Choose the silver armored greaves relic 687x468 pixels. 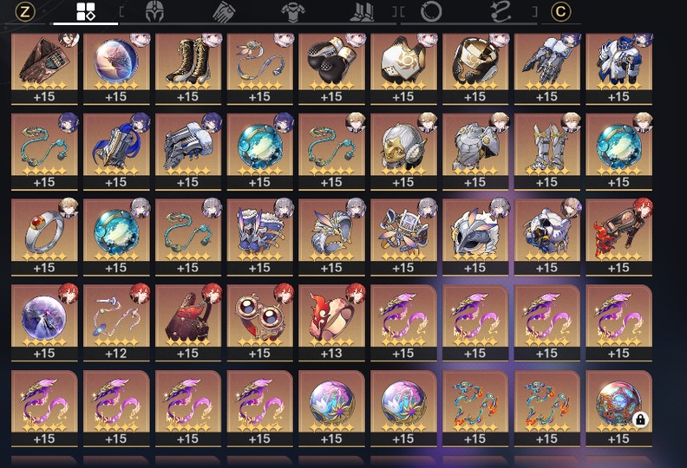[x=546, y=152]
